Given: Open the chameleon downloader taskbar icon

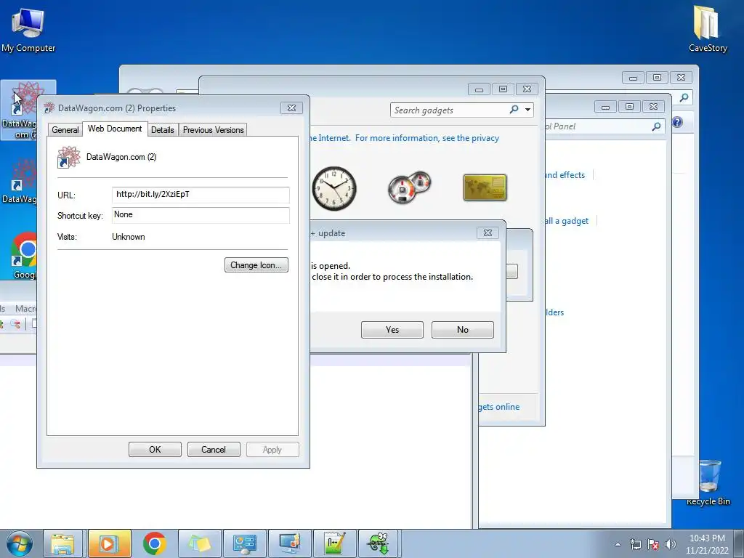Looking at the screenshot, I should [x=379, y=543].
